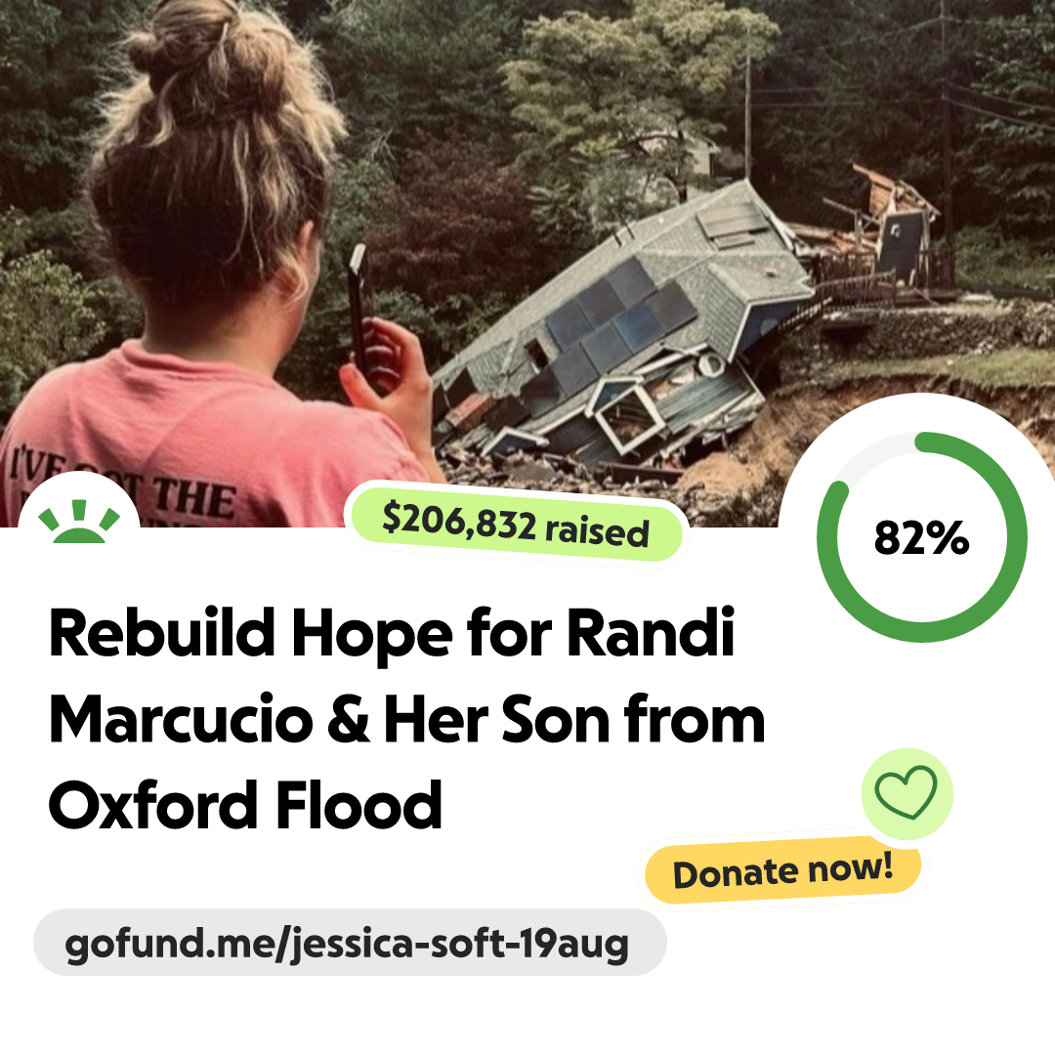Click the wrecked structure behind the deck

[x=888, y=215]
